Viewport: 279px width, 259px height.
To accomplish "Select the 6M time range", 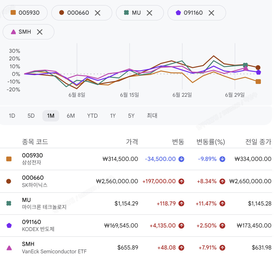I will pos(71,116).
